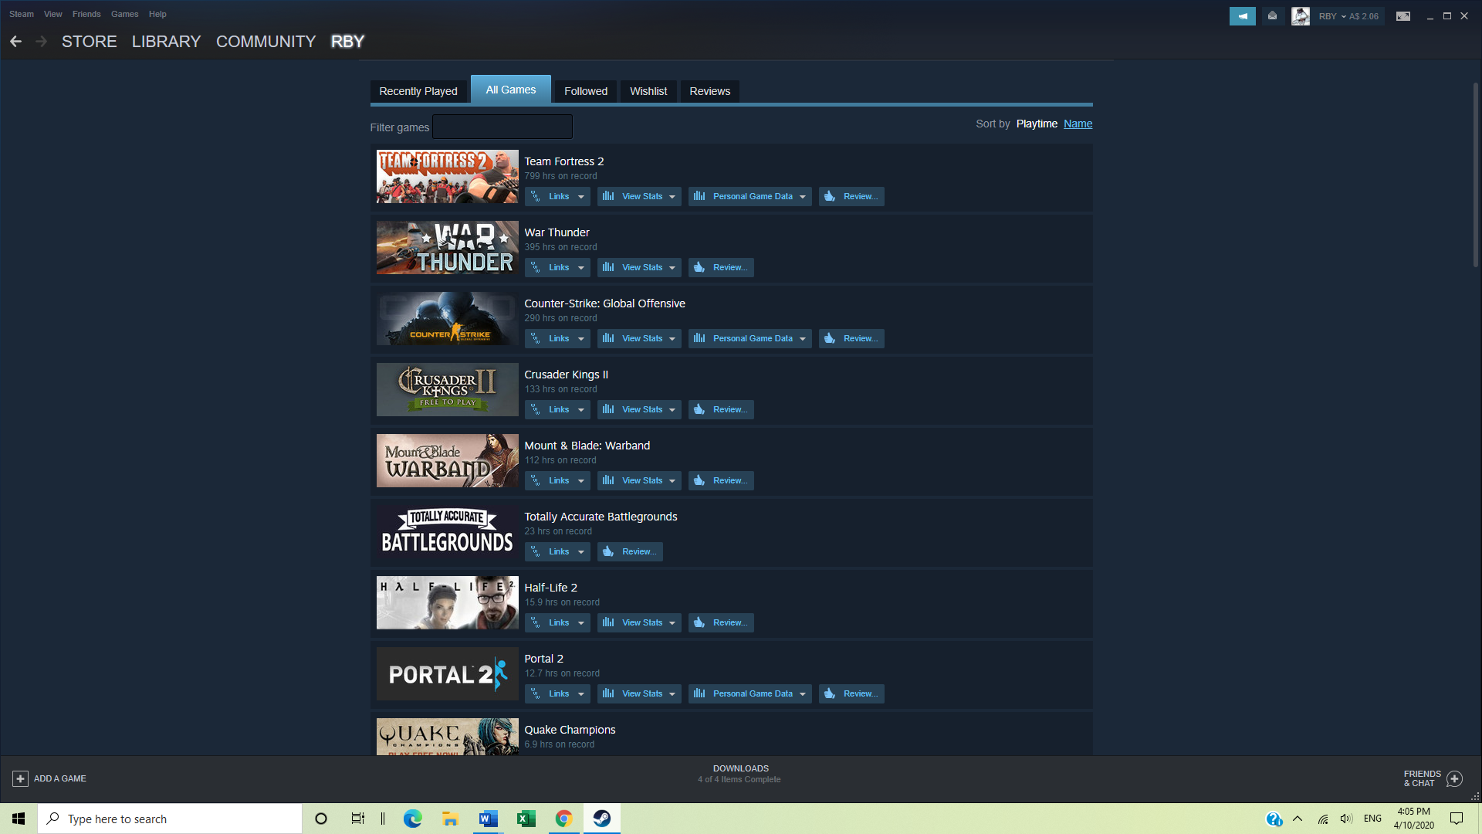The width and height of the screenshot is (1482, 834).
Task: Click the Windows Start button
Action: [x=19, y=819]
